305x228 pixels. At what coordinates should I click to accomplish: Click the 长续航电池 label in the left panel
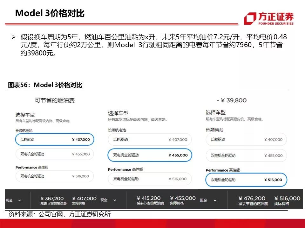coord(24,131)
